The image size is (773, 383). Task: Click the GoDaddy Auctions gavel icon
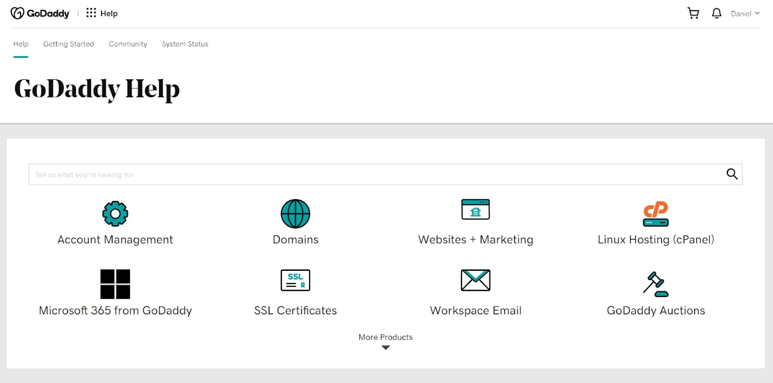pos(656,284)
